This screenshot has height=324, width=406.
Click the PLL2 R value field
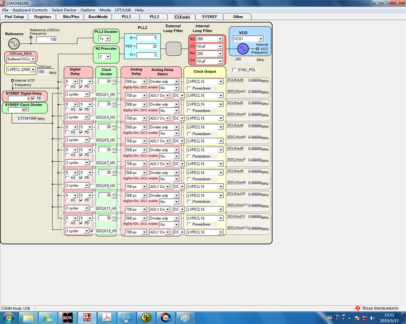147,38
